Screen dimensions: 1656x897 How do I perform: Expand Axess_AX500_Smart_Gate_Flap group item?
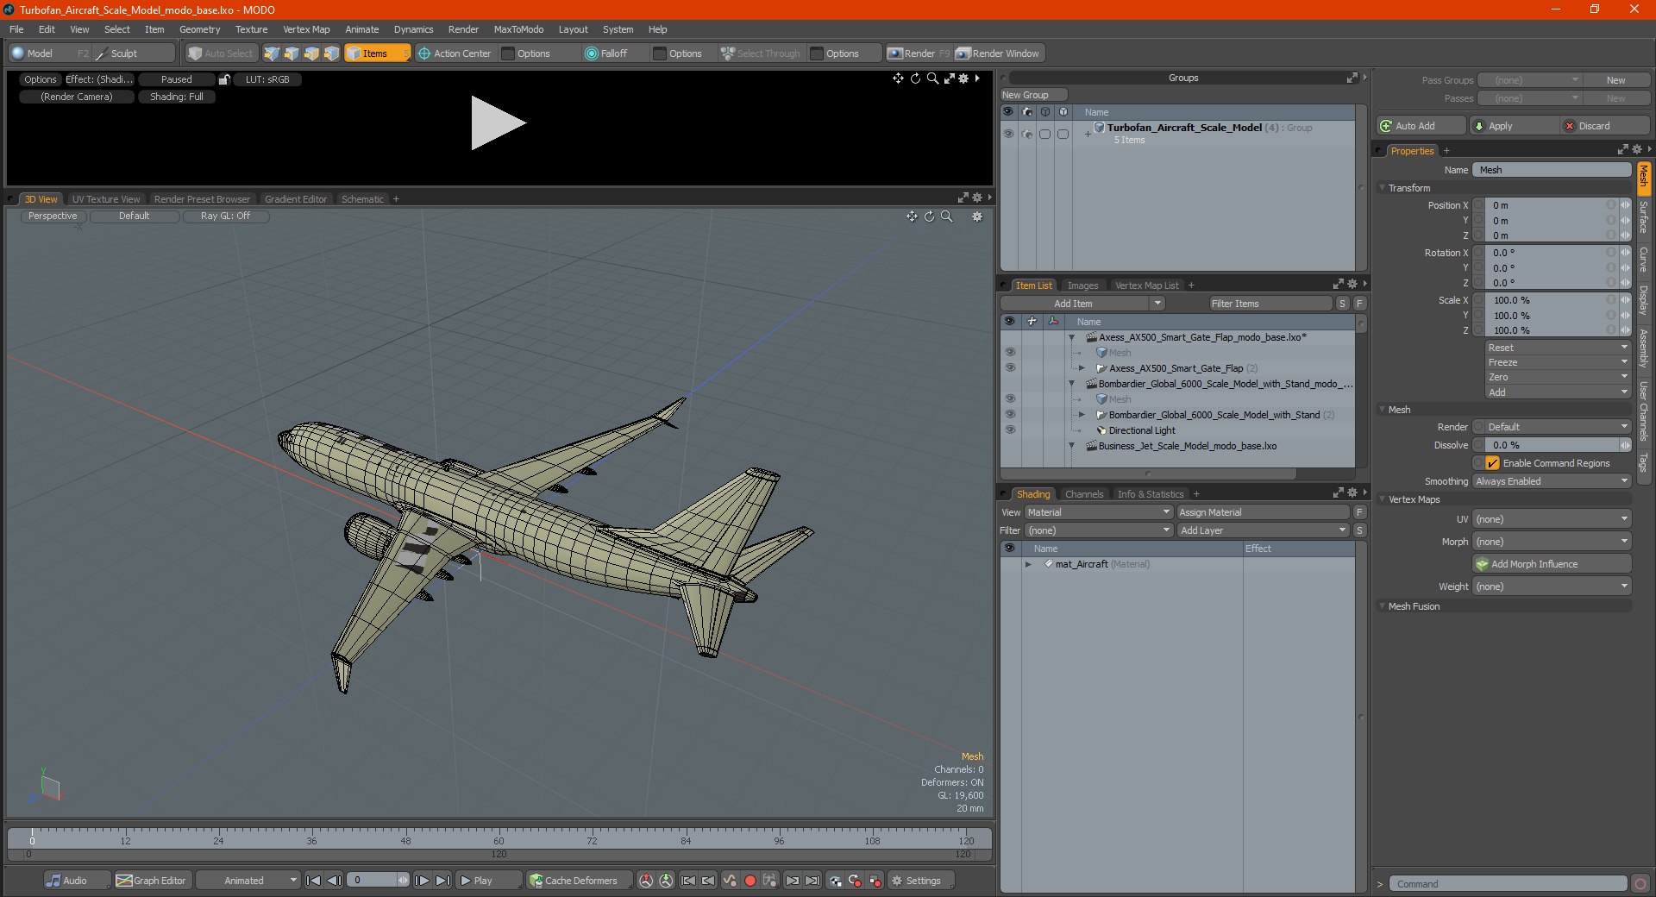click(x=1082, y=368)
